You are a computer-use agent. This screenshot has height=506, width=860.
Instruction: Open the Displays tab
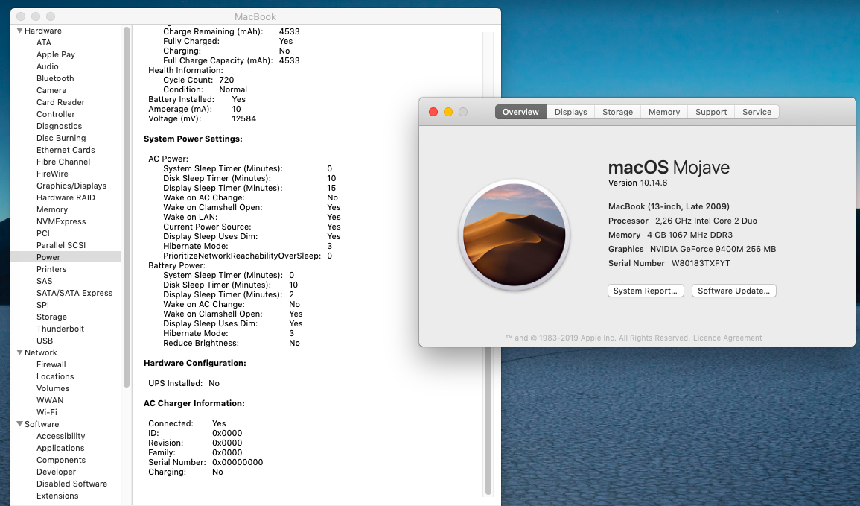[570, 112]
